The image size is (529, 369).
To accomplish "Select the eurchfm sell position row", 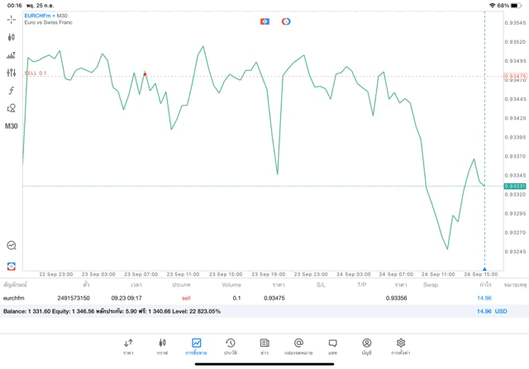I will pyautogui.click(x=248, y=297).
